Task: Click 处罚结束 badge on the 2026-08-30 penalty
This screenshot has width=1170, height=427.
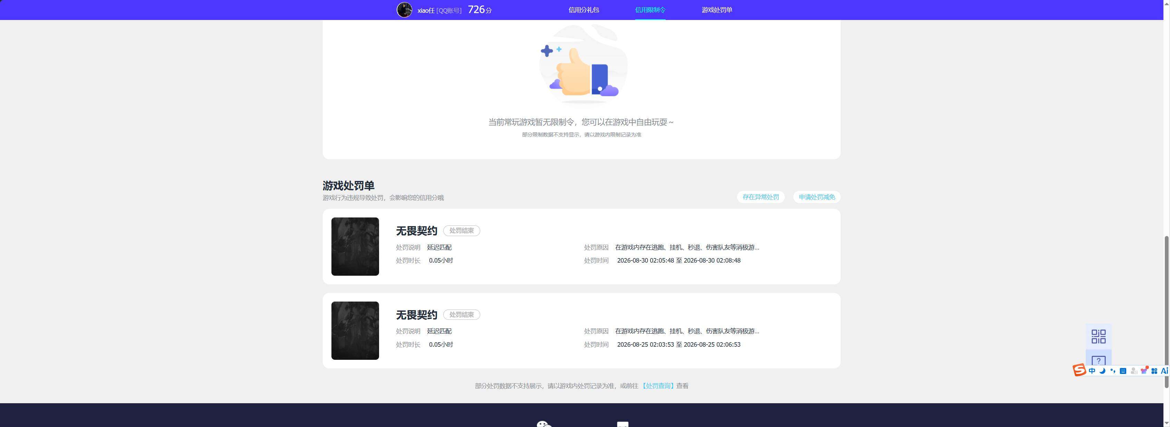Action: click(x=462, y=231)
